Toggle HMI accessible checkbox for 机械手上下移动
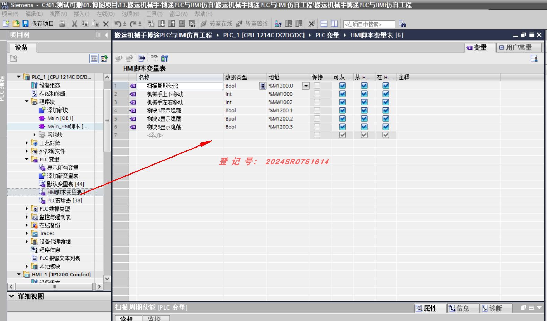Image resolution: width=547 pixels, height=321 pixels. [x=342, y=94]
